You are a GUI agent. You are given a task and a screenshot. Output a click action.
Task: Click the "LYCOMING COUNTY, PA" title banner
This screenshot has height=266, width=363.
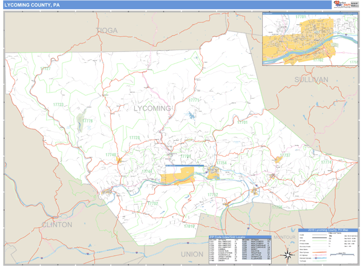point(167,5)
